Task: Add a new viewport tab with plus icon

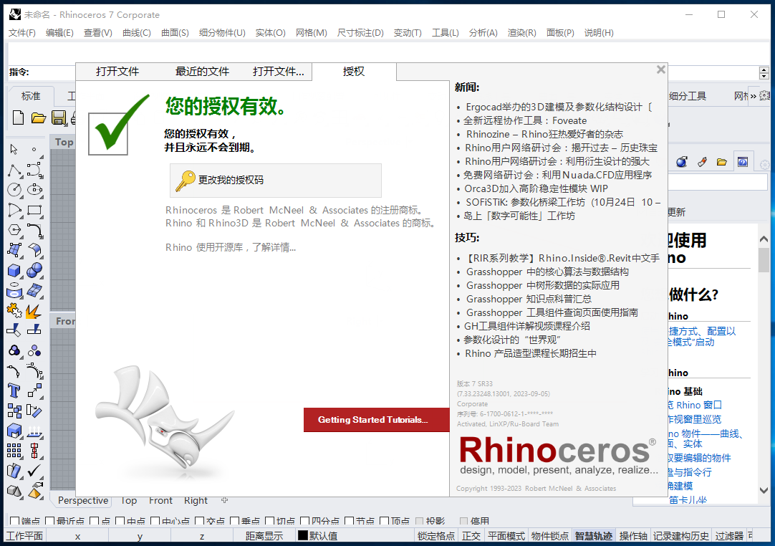Action: (x=224, y=500)
